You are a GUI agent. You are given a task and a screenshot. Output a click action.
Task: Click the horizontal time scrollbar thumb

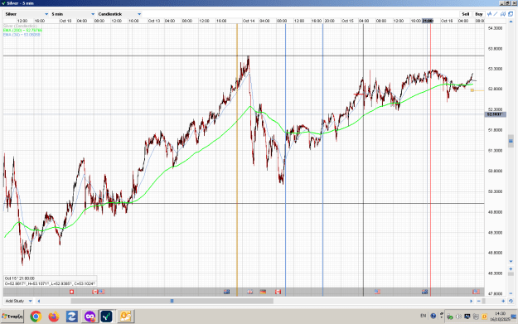click(172, 301)
